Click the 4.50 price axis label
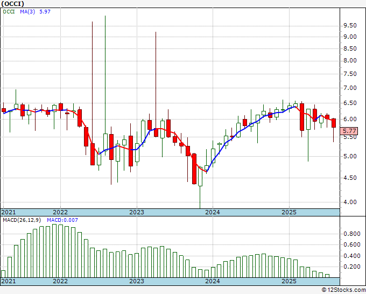This screenshot has width=366, height=294. coord(350,178)
